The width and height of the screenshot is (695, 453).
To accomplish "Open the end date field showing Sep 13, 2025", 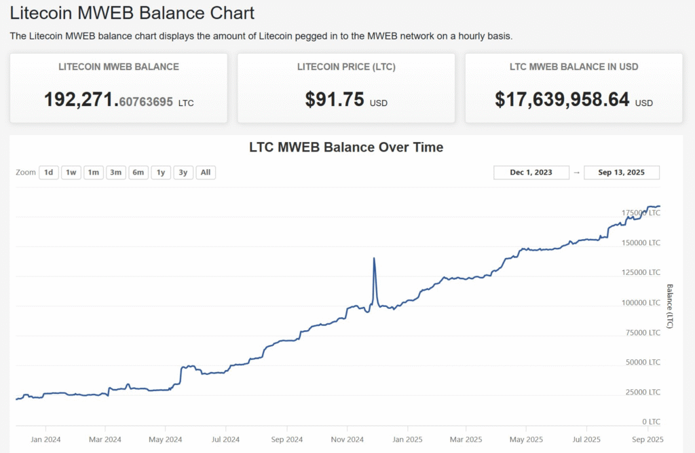I will [x=622, y=173].
